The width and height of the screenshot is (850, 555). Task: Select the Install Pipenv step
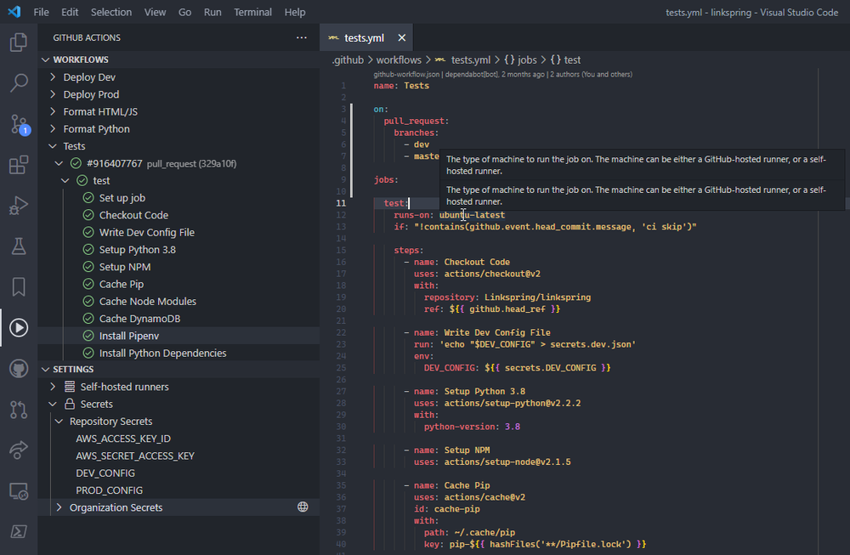(x=178, y=336)
